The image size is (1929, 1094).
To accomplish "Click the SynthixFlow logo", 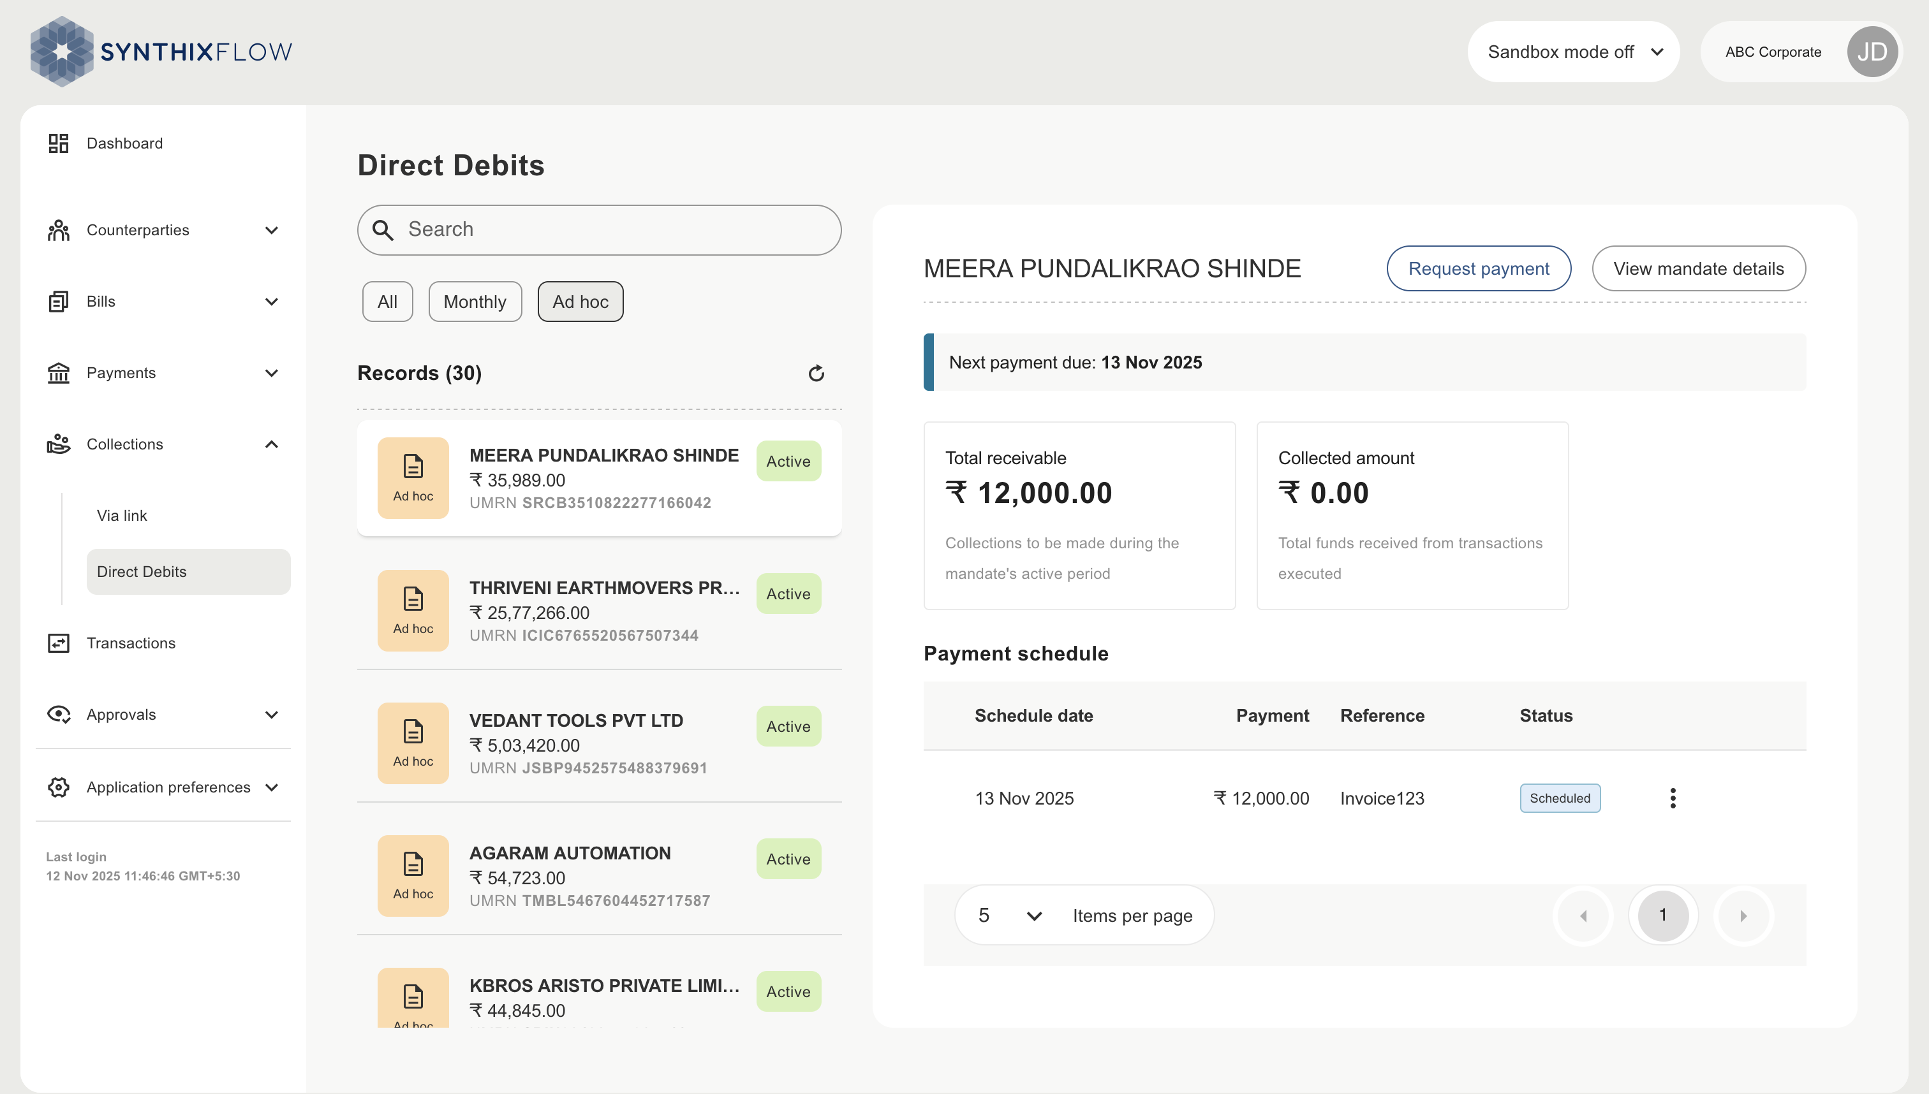I will 160,51.
